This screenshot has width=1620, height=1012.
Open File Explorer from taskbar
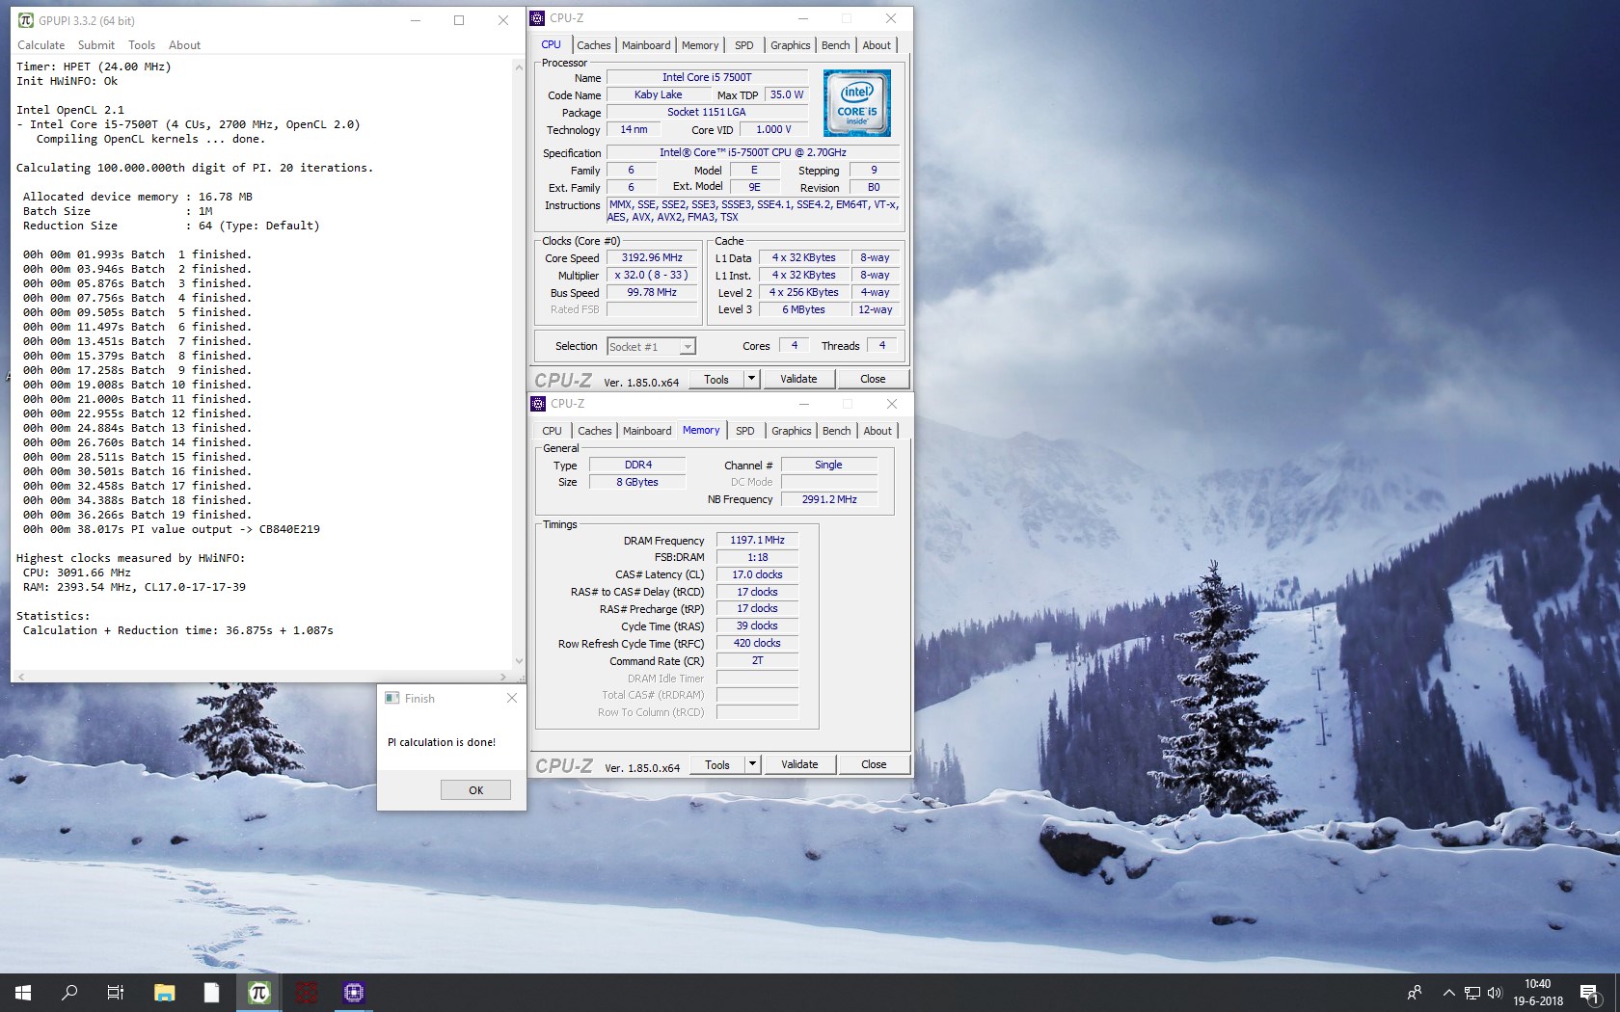[x=165, y=992]
